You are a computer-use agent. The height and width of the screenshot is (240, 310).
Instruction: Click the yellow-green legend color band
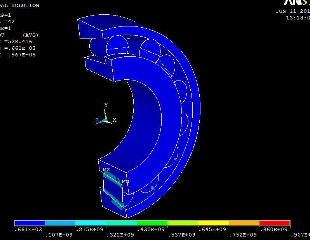pyautogui.click(x=183, y=223)
